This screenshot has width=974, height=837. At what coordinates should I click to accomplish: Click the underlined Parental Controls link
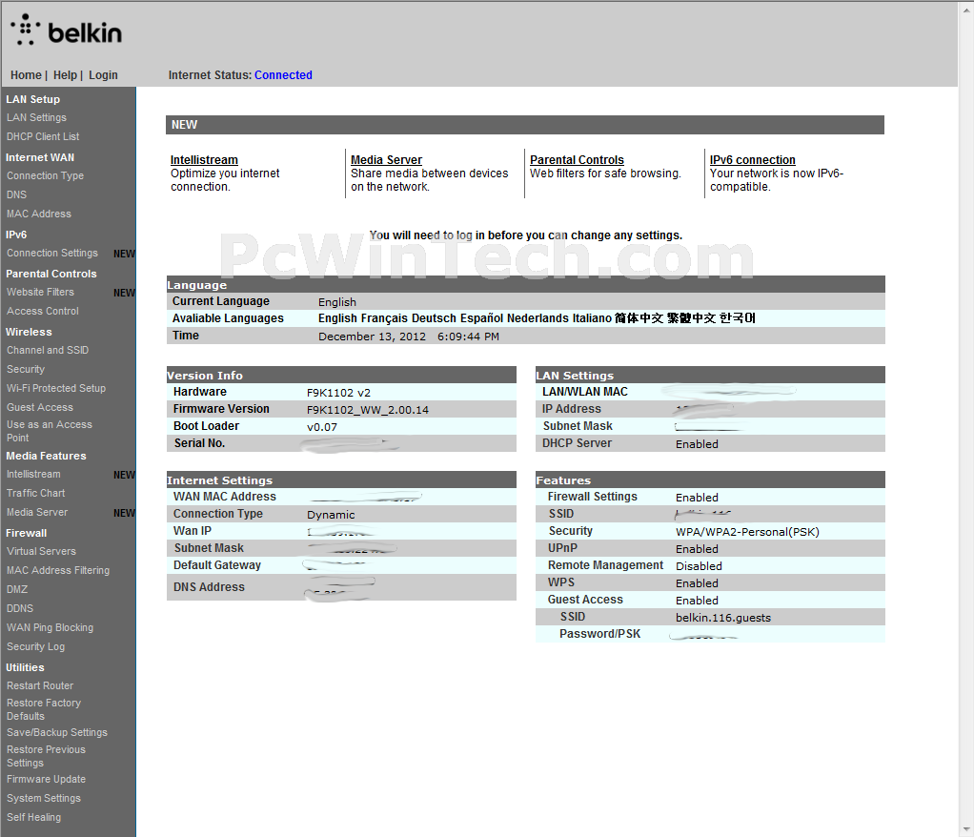coord(578,160)
